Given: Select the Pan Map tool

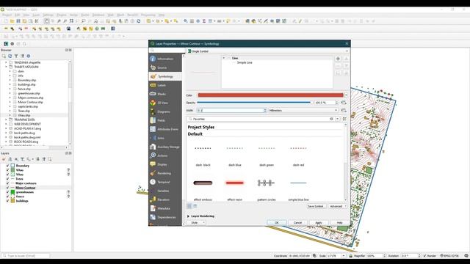Looking at the screenshot, I should pos(46,21).
